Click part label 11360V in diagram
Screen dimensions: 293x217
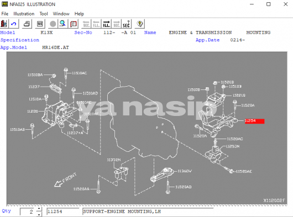pos(185,171)
